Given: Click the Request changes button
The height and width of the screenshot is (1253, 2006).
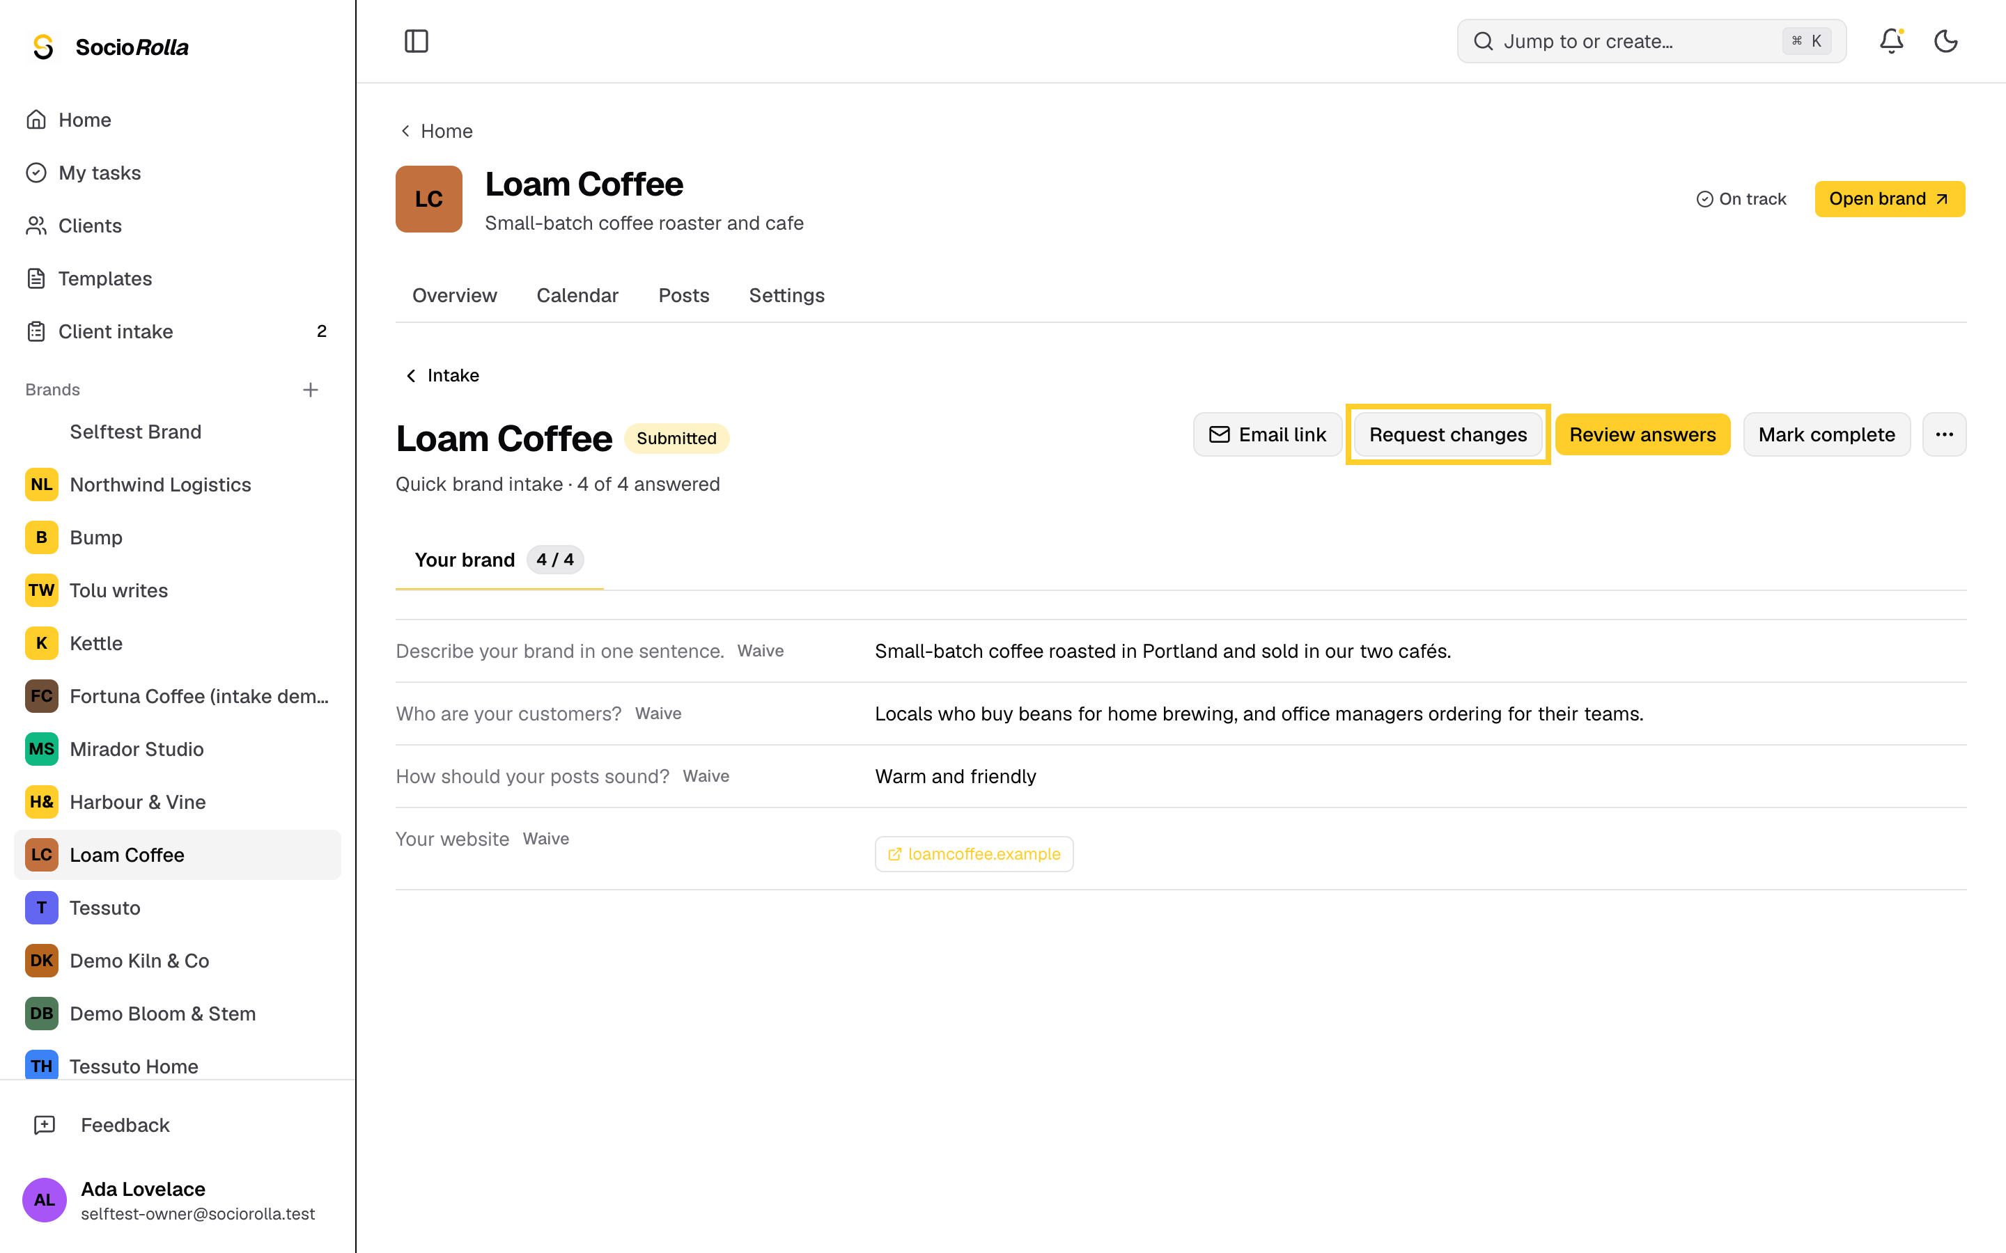Looking at the screenshot, I should [1447, 434].
